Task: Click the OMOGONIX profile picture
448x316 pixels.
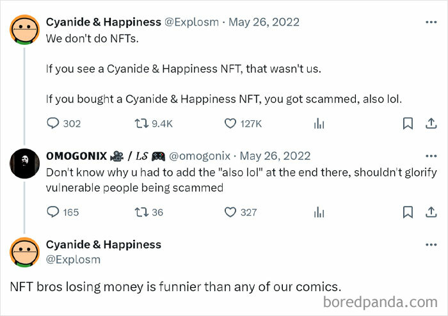Action: [25, 163]
